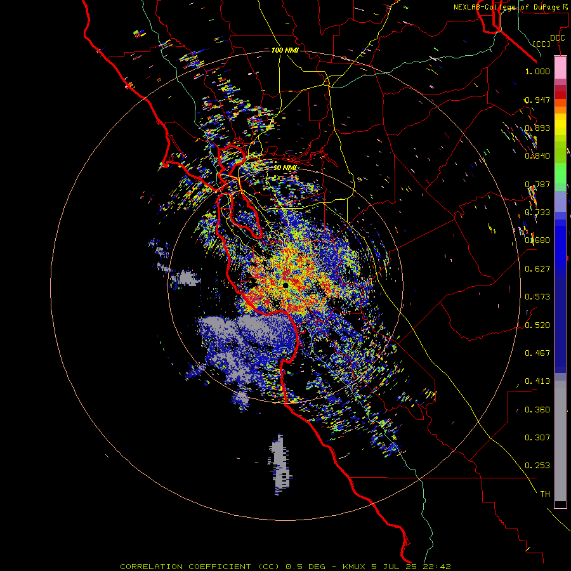Click the Correlation Coefficient KMUX caption text
The width and height of the screenshot is (571, 571).
tap(285, 567)
